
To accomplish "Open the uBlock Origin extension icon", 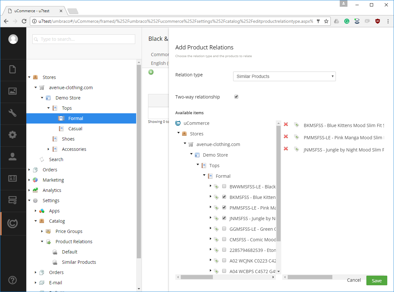I will coord(378,21).
